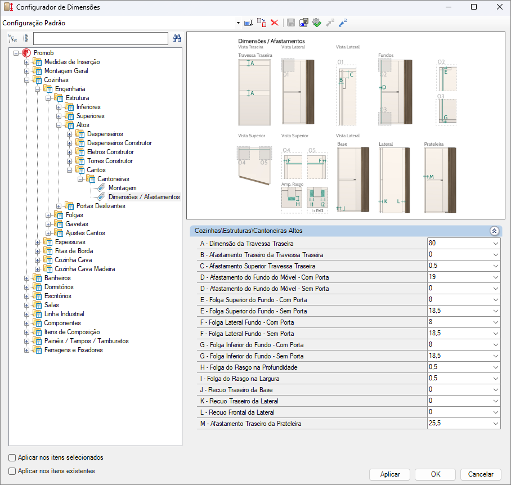Collapse the Cantoneiras Altos section header
Viewport: 511px width, 485px height.
click(x=494, y=231)
